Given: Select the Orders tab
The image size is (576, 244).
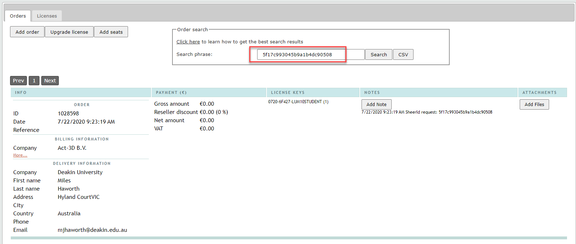Looking at the screenshot, I should pyautogui.click(x=18, y=16).
